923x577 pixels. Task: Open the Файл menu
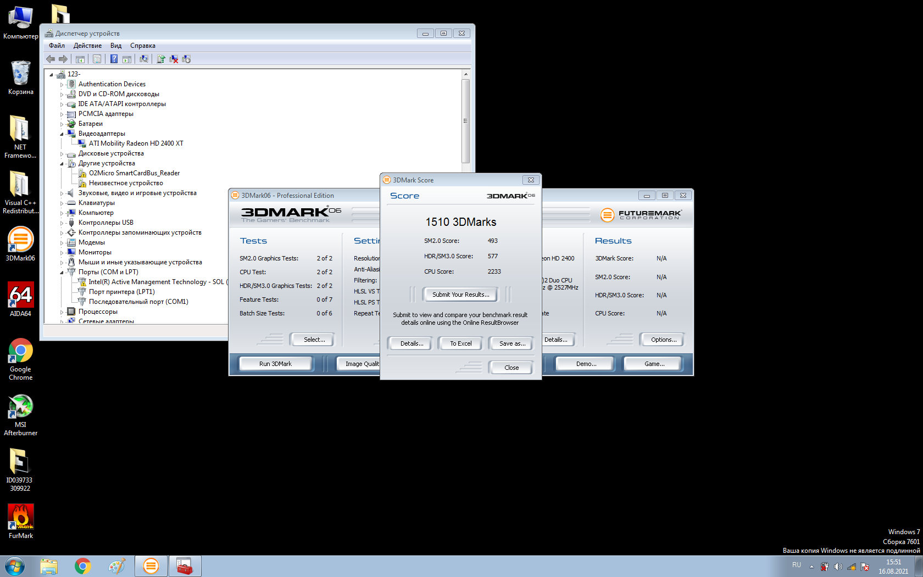pos(57,46)
